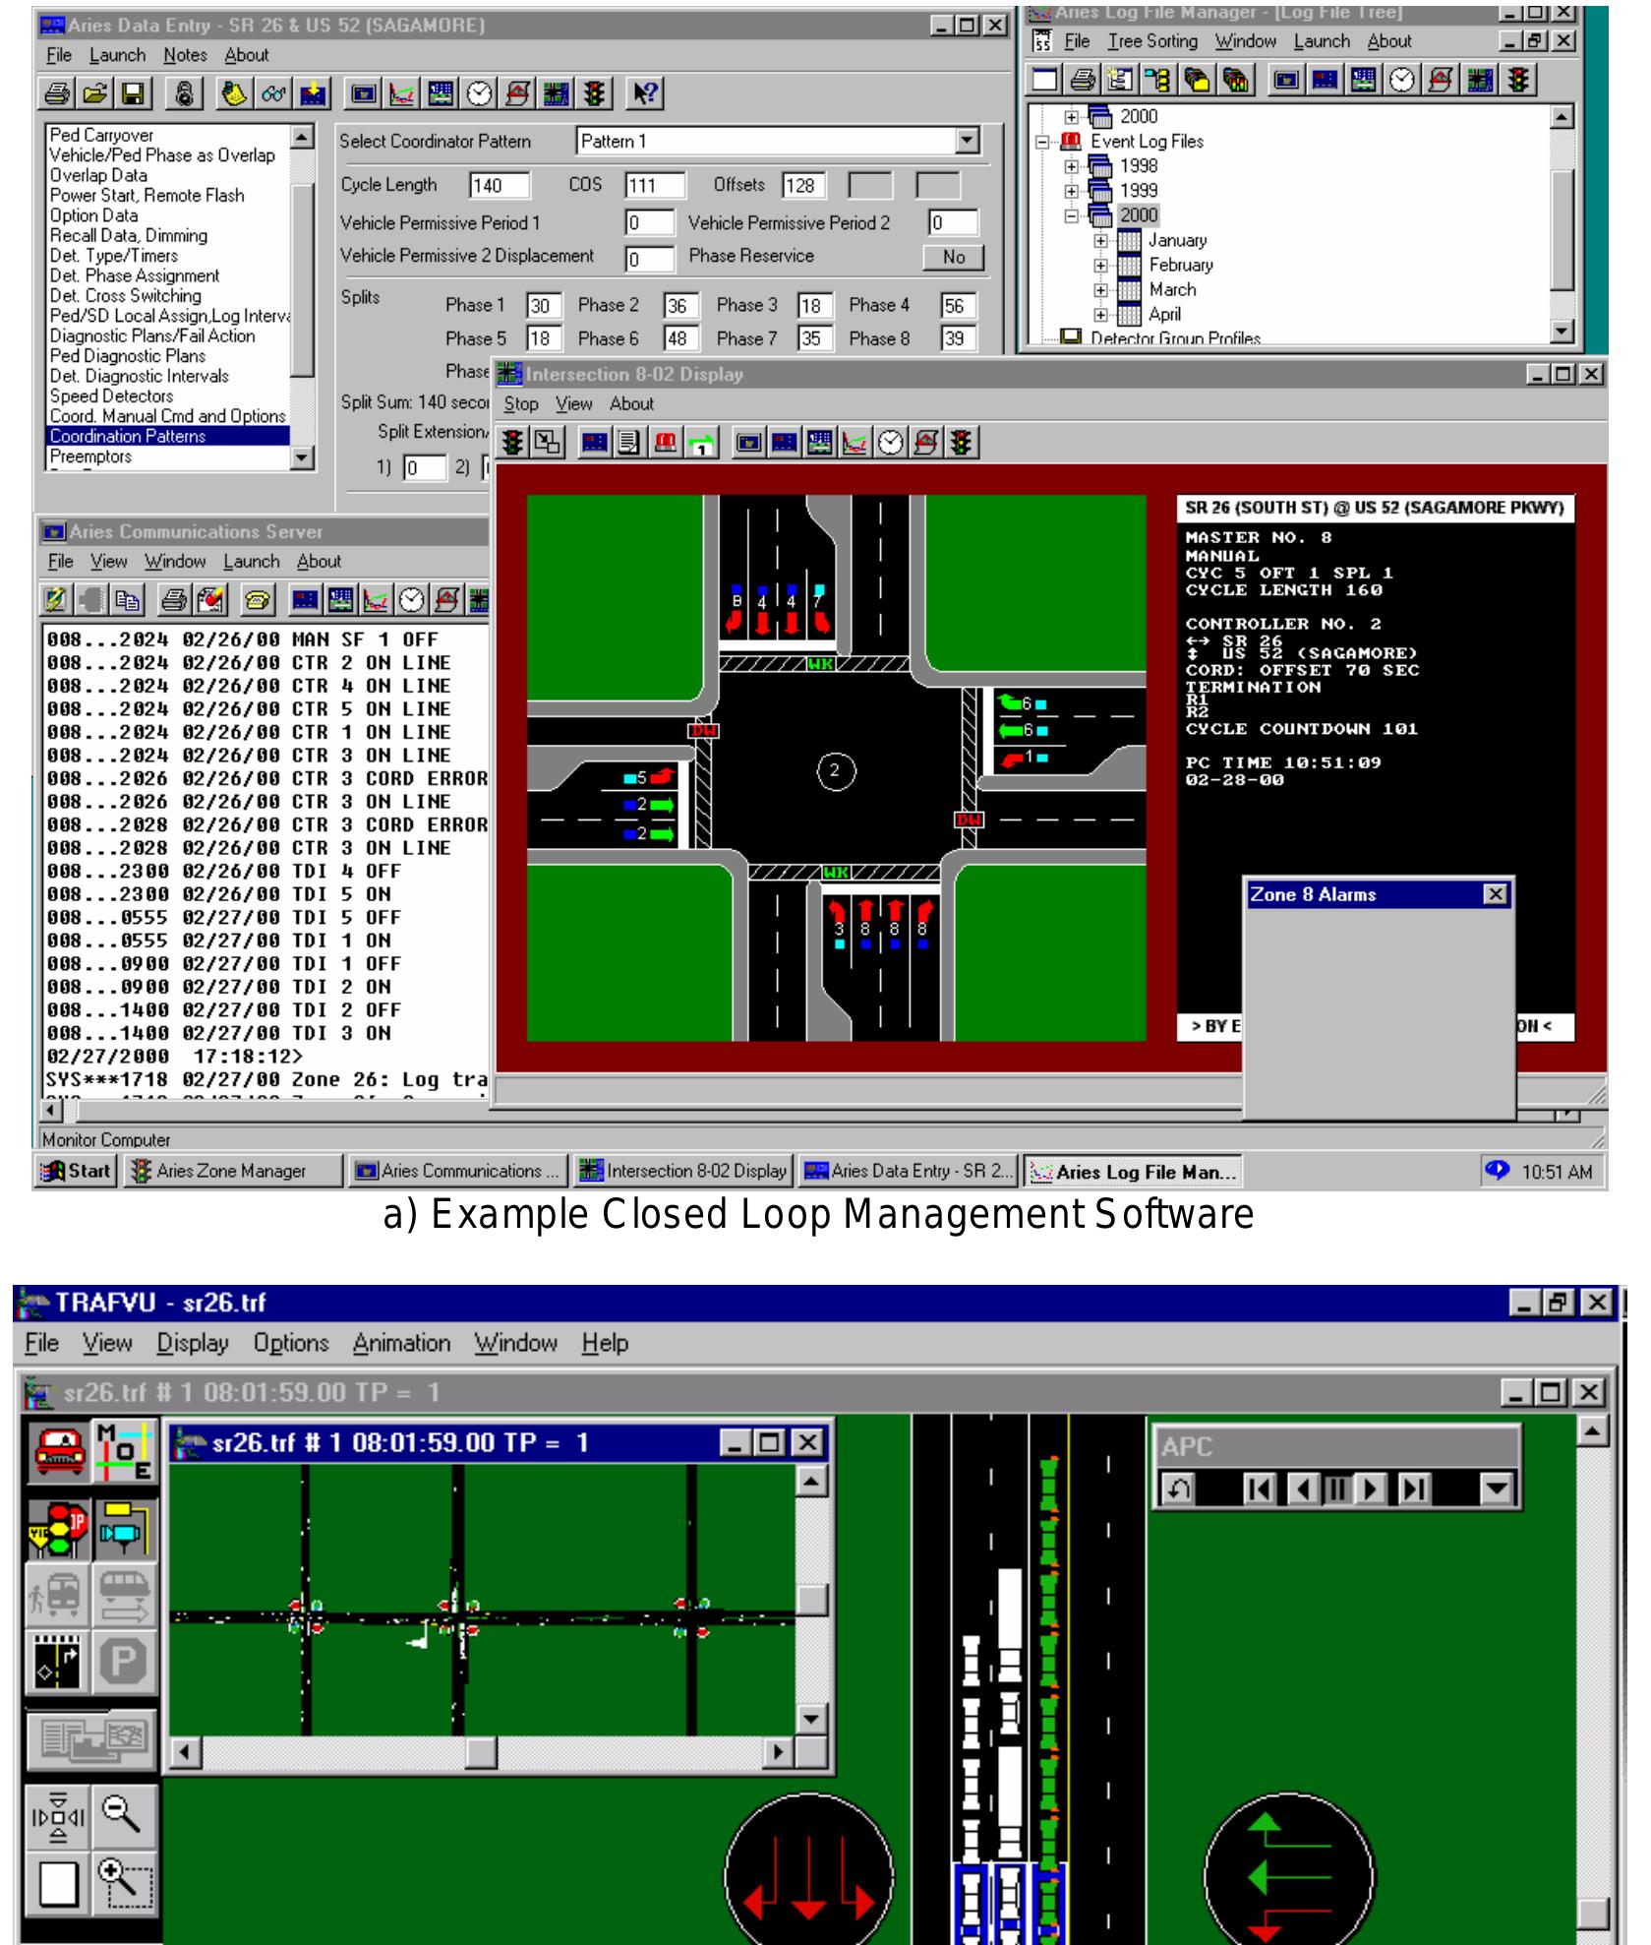Click the Phase Reservice No button
Screen dimensions: 1651x1945
[x=954, y=257]
